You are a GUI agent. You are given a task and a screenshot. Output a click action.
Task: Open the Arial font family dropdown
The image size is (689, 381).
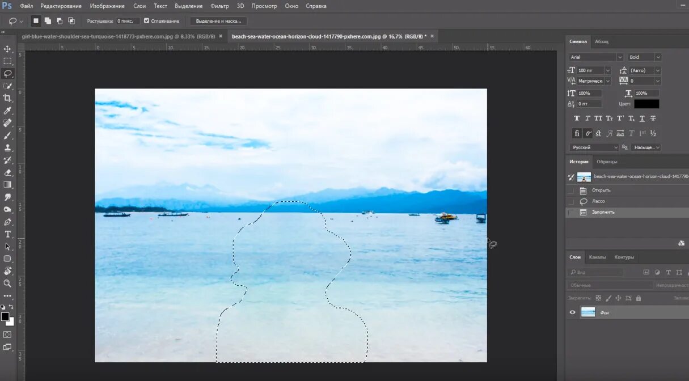[x=620, y=57]
